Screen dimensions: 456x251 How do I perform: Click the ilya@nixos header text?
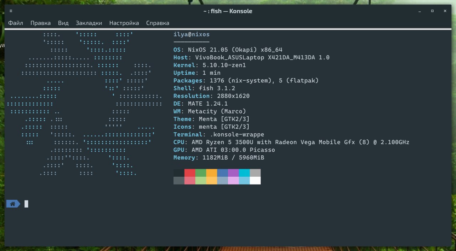point(192,34)
